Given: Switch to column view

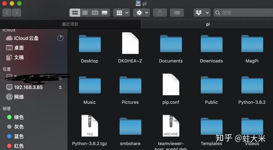Looking at the screenshot, I should pyautogui.click(x=95, y=13).
